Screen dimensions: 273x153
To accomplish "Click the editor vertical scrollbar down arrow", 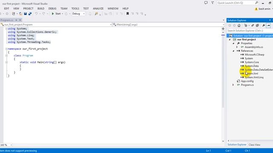I will click(x=223, y=142).
